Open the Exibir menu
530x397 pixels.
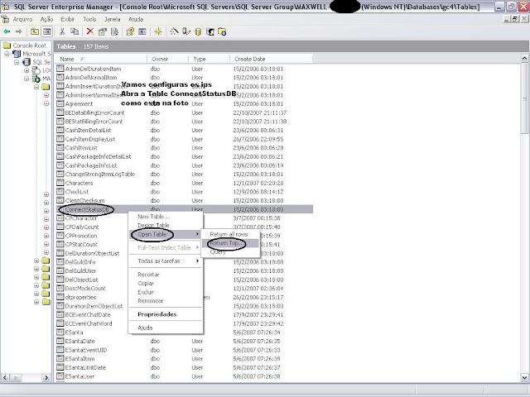(x=68, y=19)
